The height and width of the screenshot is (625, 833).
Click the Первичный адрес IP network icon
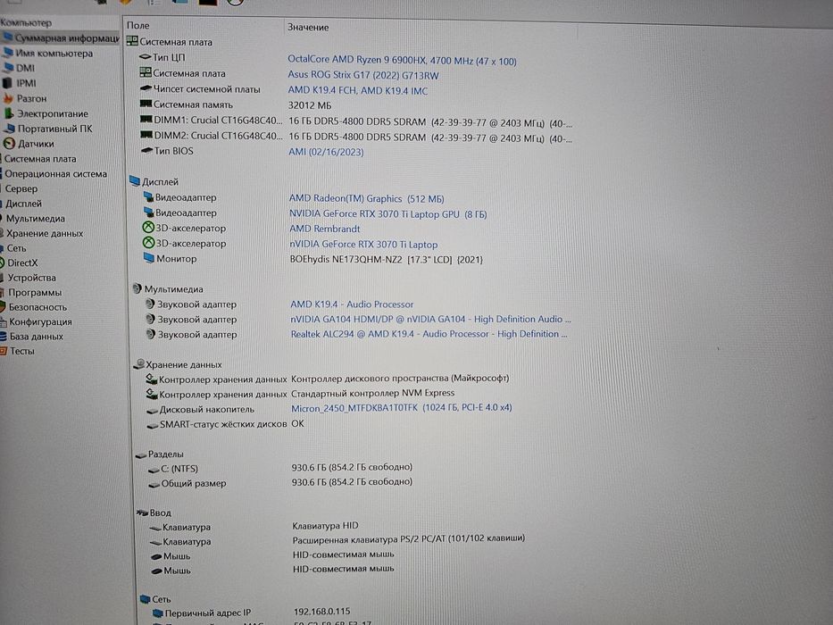pos(158,613)
